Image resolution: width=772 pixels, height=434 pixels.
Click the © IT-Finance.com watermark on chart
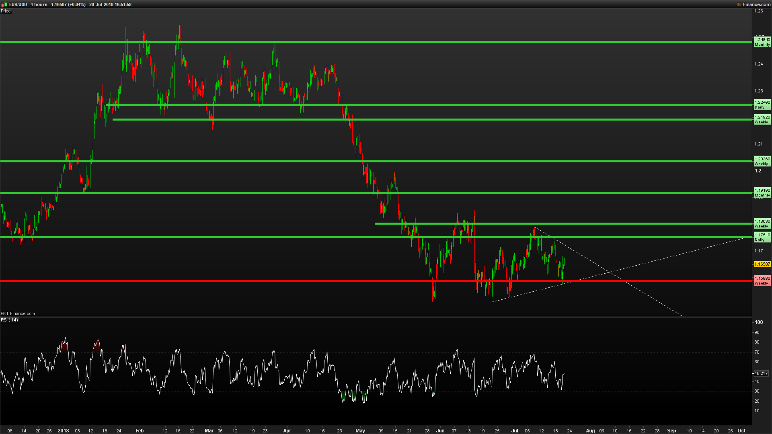(x=18, y=313)
